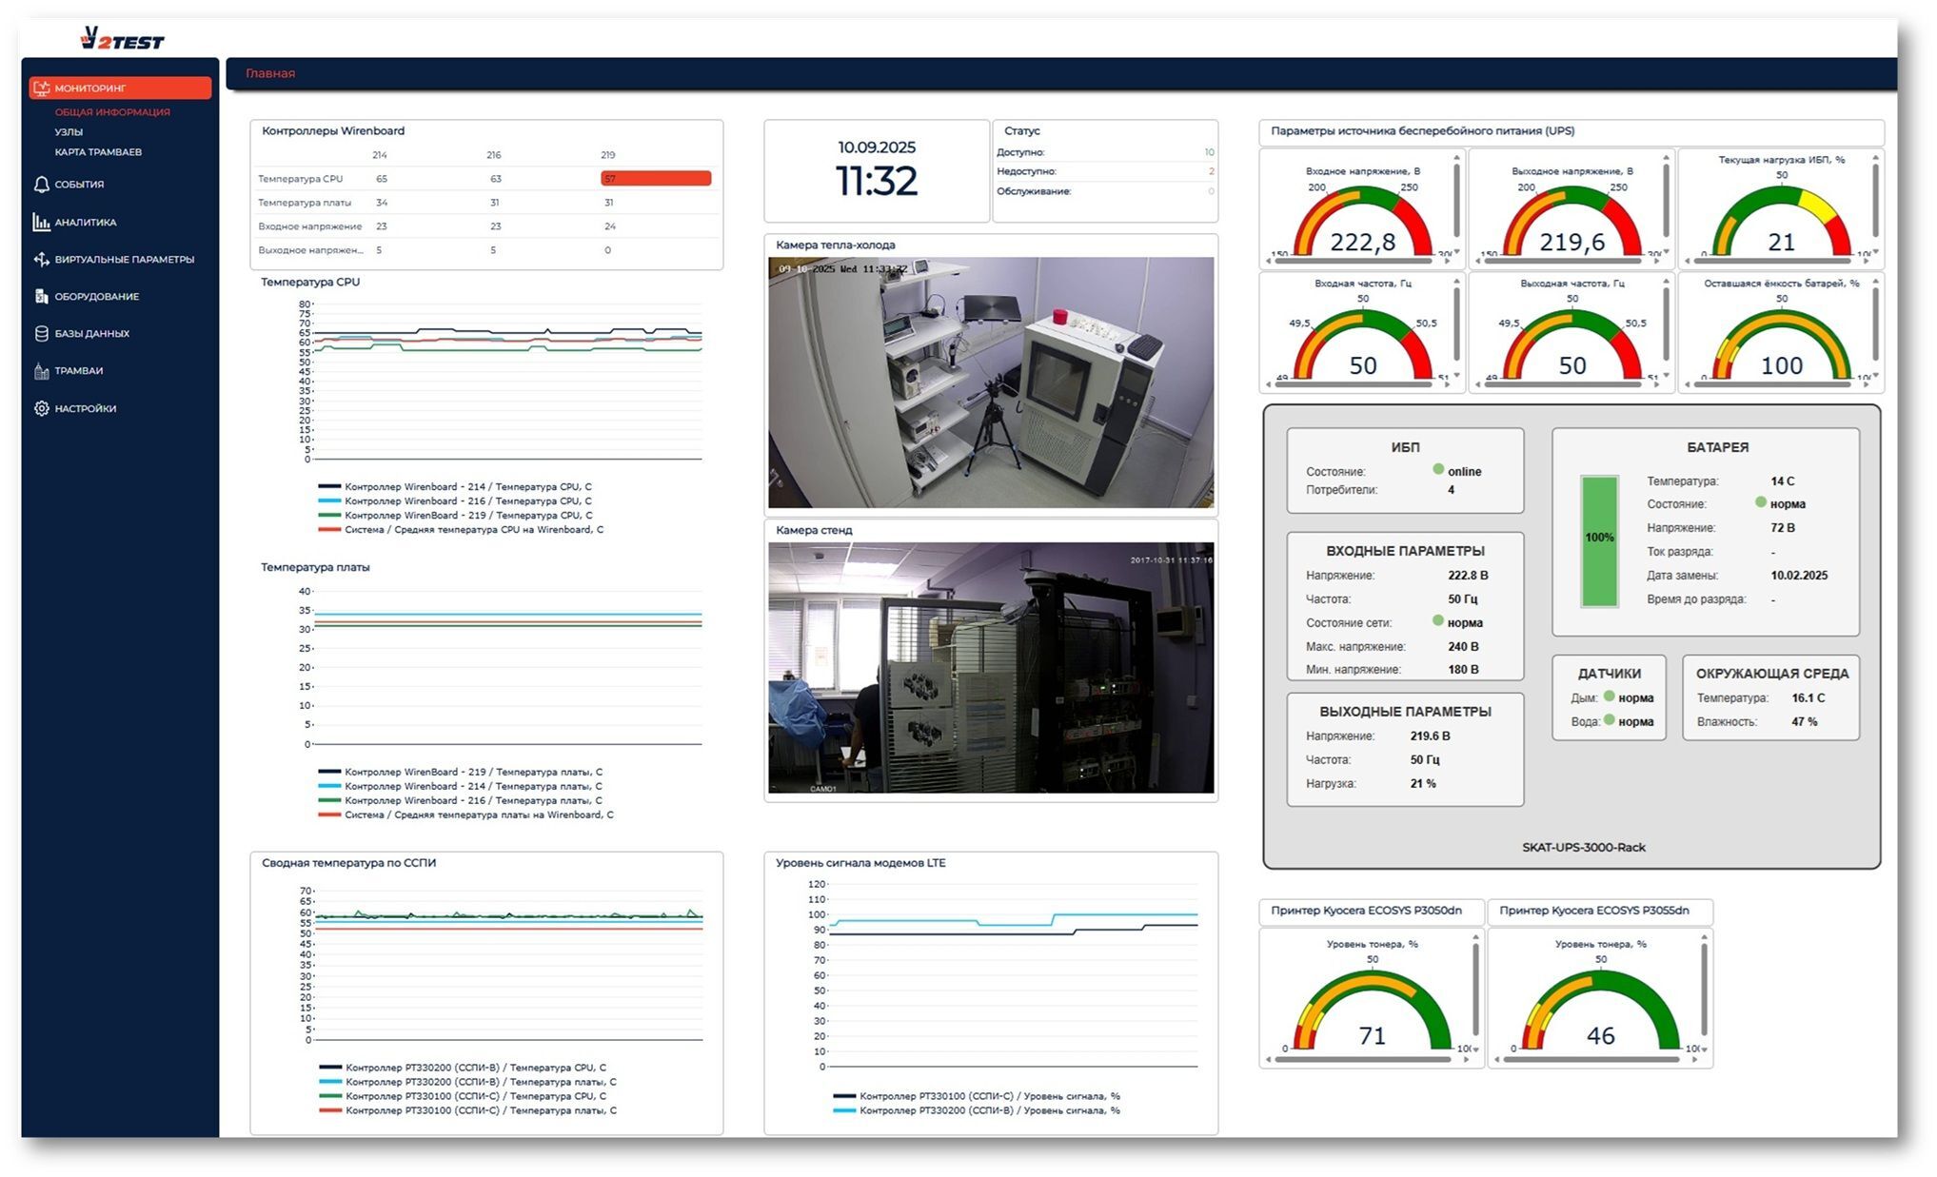
Task: Click the highlighted red CPU temperature cell
Action: coord(655,179)
